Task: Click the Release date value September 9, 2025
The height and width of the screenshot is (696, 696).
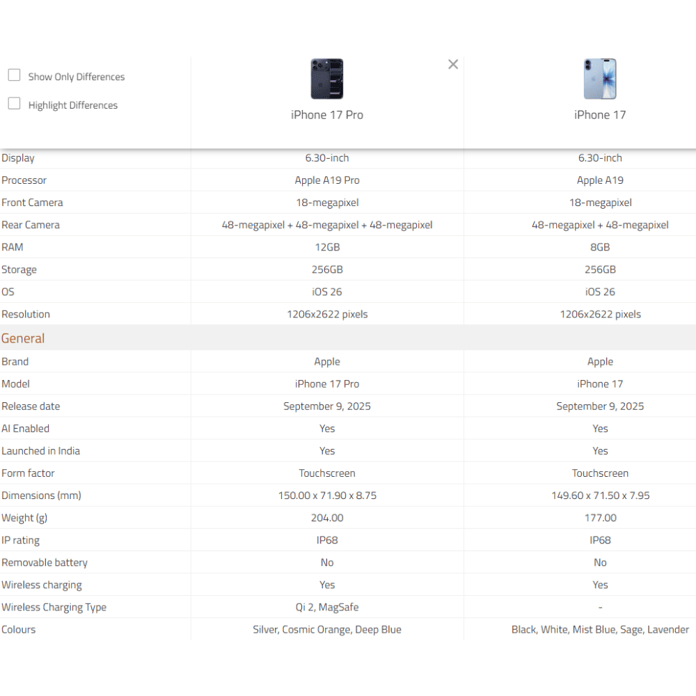Action: point(327,406)
